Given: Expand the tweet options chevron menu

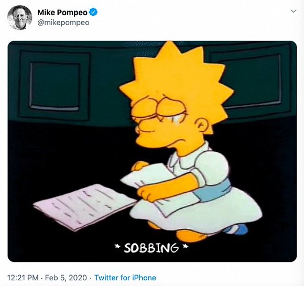Looking at the screenshot, I should click(x=294, y=11).
